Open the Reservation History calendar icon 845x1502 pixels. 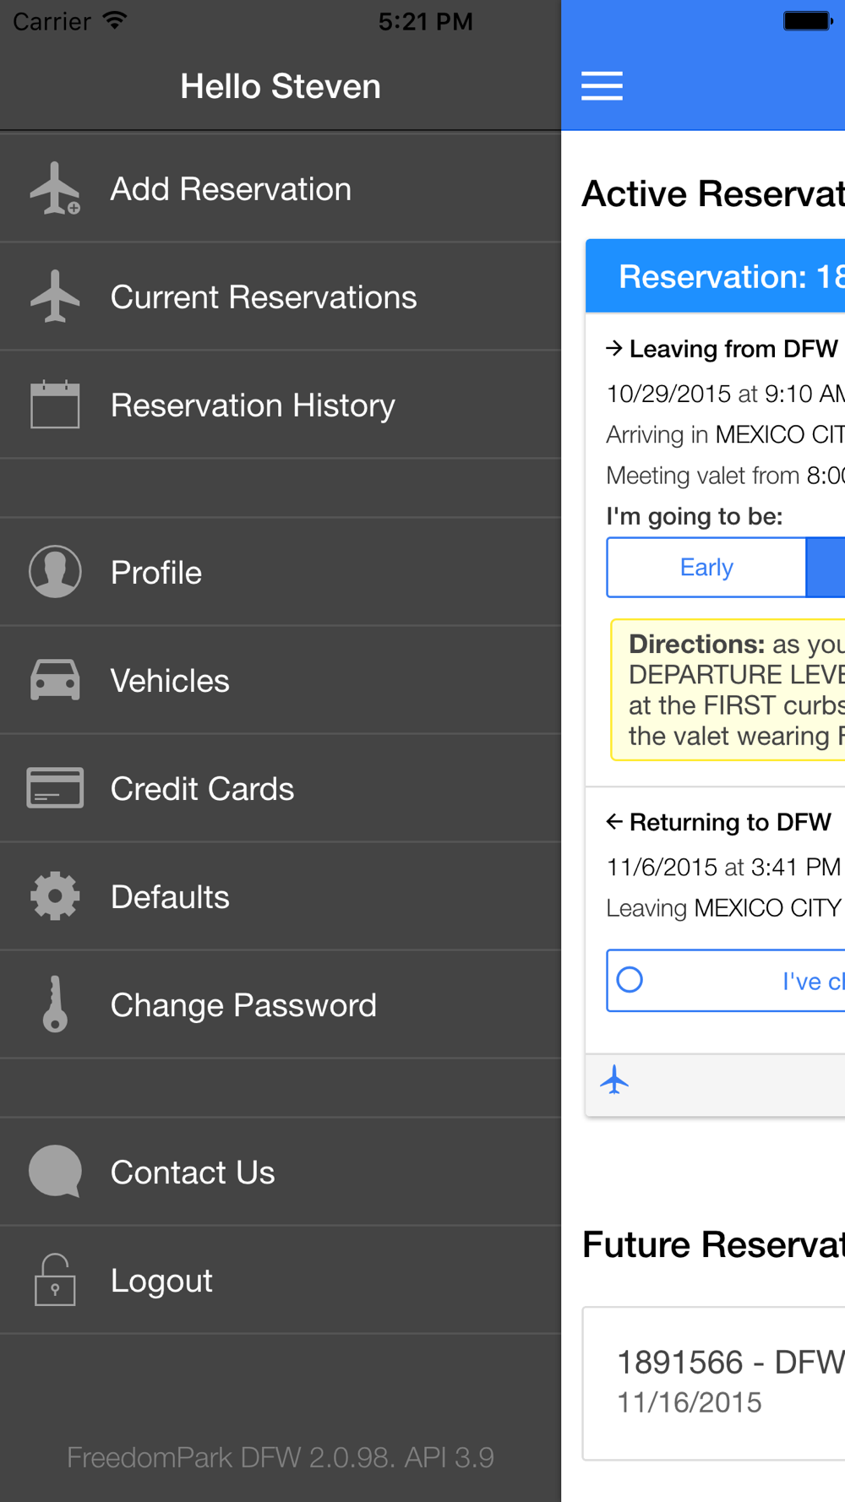[x=56, y=405]
